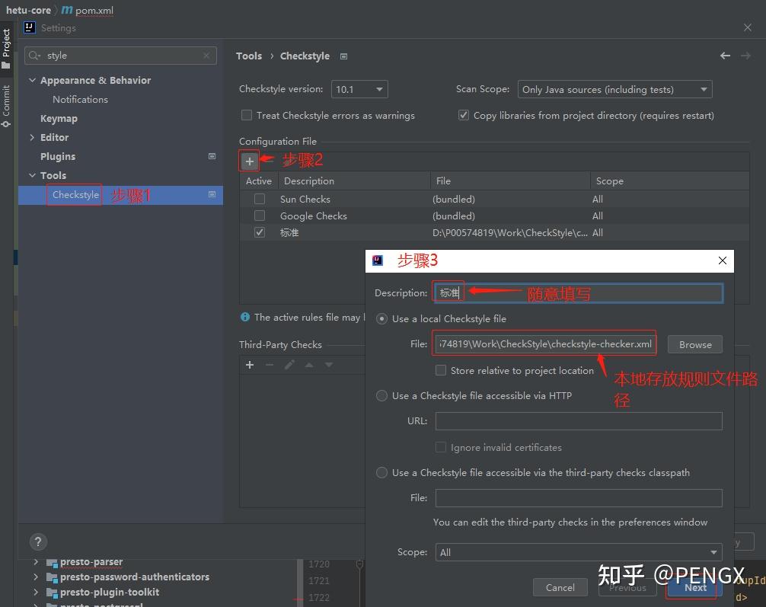Image resolution: width=766 pixels, height=607 pixels.
Task: Select Use a local Checkstyle file
Action: (381, 318)
